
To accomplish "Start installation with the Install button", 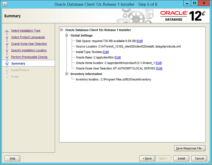I will pyautogui.click(x=181, y=158).
